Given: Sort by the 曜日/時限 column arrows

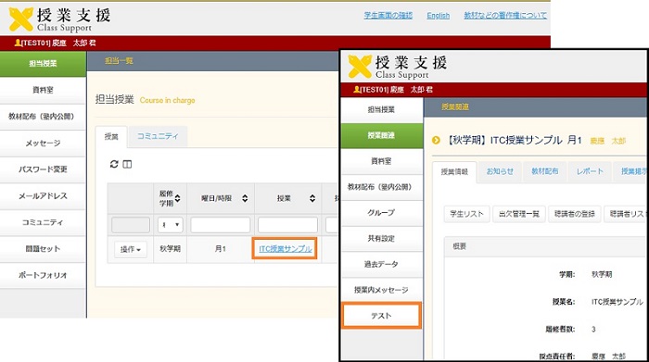Looking at the screenshot, I should pyautogui.click(x=245, y=198).
